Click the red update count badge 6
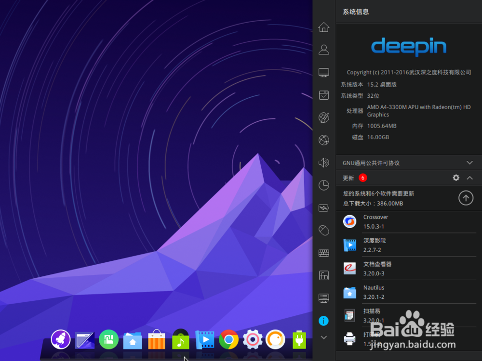The width and height of the screenshot is (482, 361). (363, 178)
